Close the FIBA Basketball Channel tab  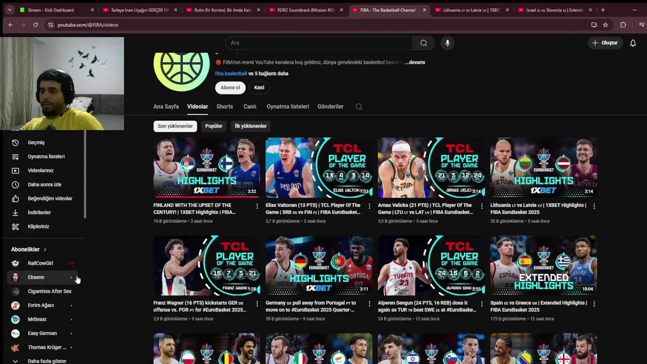424,10
